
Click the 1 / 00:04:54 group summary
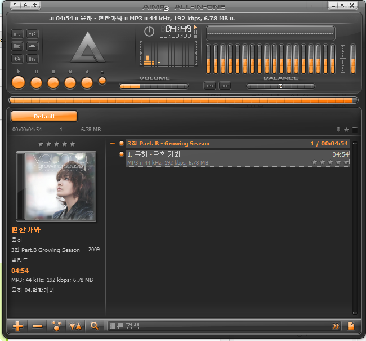(x=329, y=144)
